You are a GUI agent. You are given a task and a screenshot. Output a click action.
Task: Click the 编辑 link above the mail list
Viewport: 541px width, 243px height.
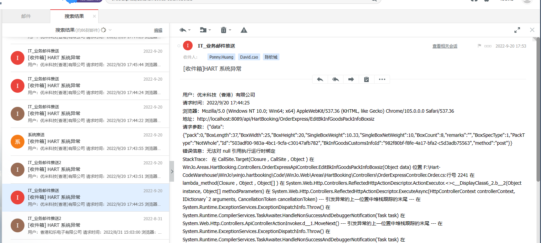tap(158, 30)
